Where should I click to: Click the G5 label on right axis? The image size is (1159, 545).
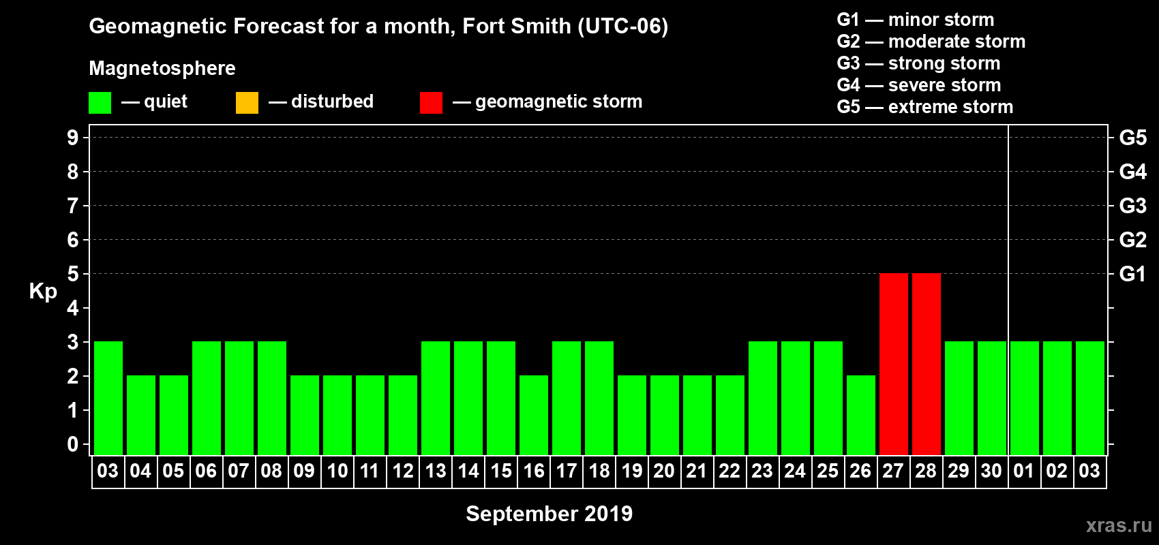[1132, 138]
